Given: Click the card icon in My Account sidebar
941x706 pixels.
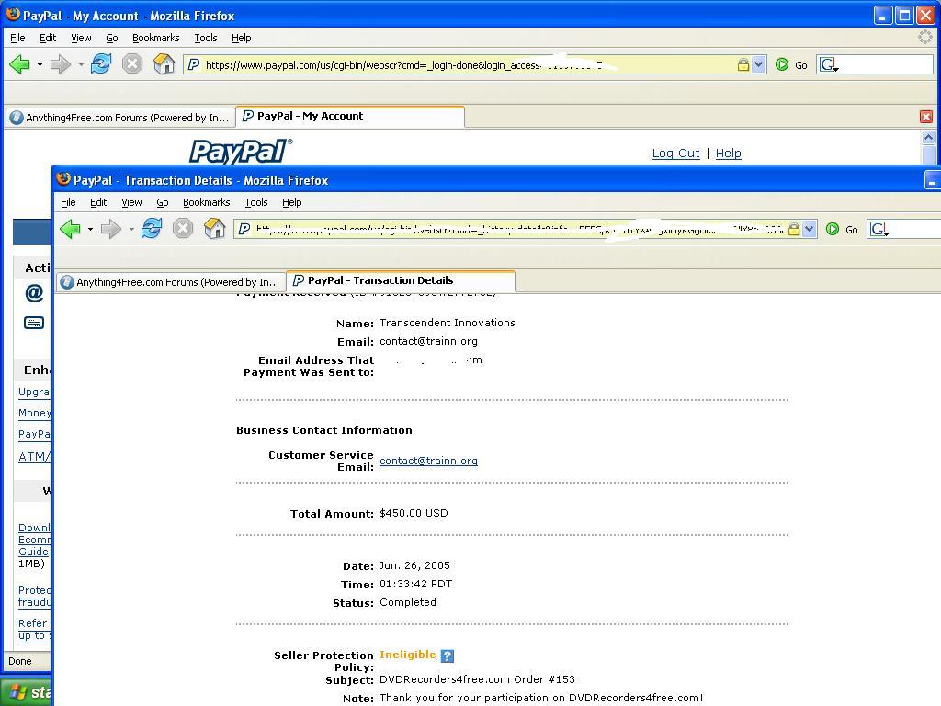Looking at the screenshot, I should [34, 323].
